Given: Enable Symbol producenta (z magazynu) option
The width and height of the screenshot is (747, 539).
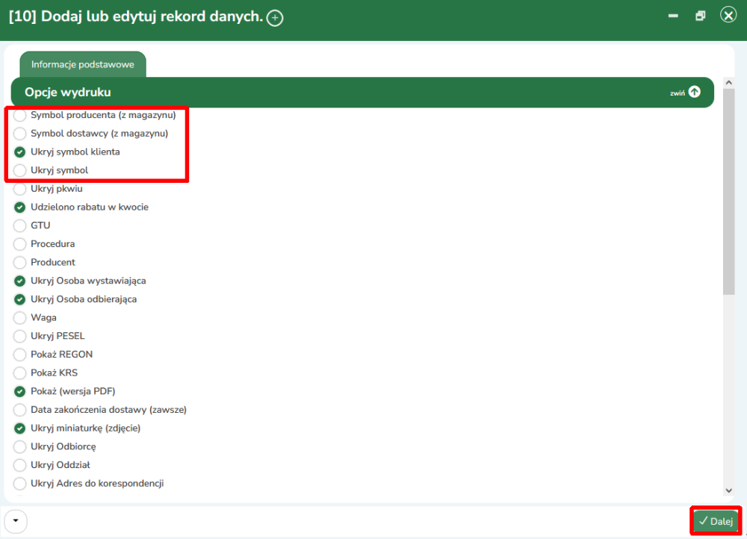Looking at the screenshot, I should (20, 116).
